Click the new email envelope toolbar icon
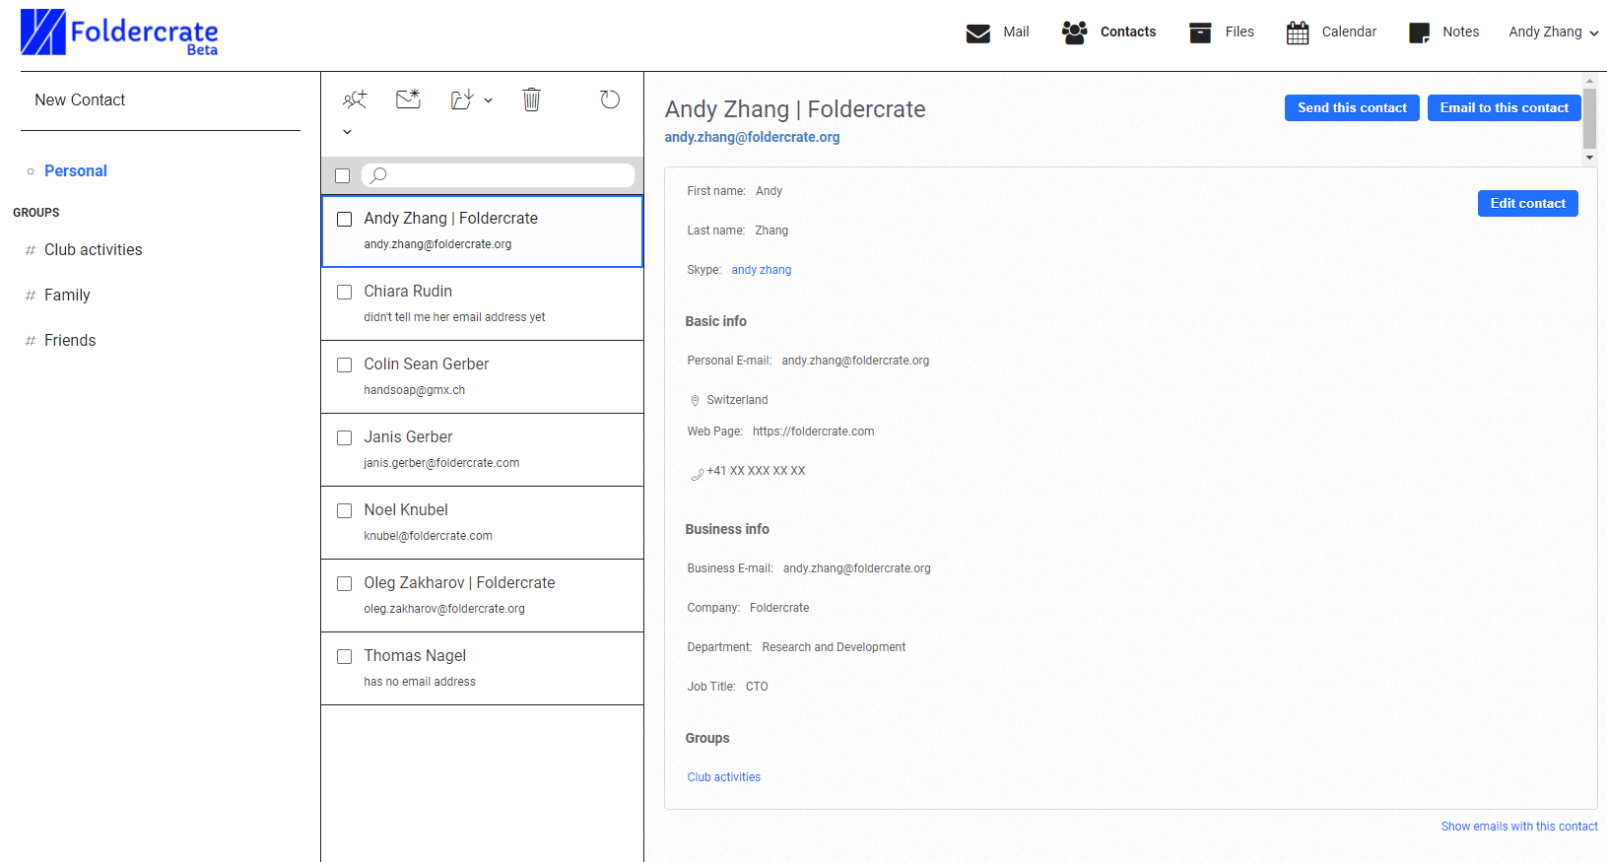1607x862 pixels. pyautogui.click(x=408, y=99)
